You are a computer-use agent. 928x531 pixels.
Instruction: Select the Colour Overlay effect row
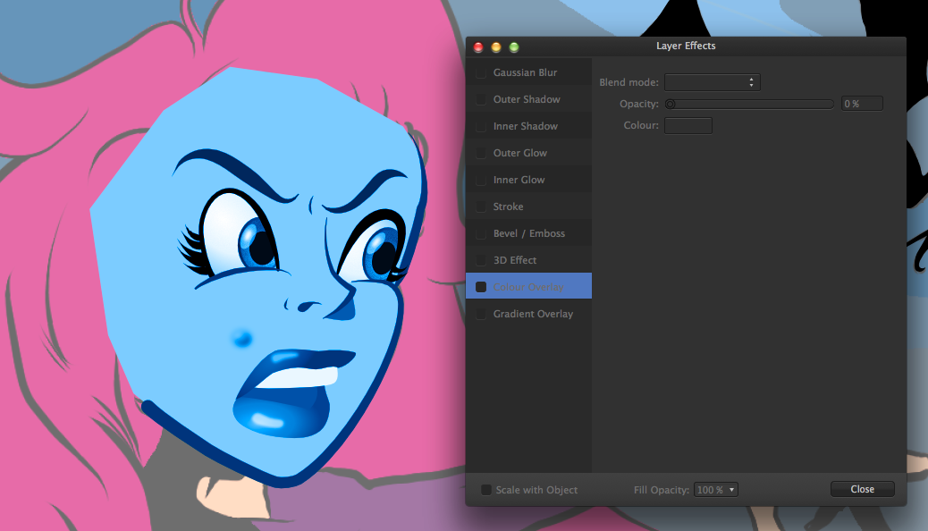(528, 286)
